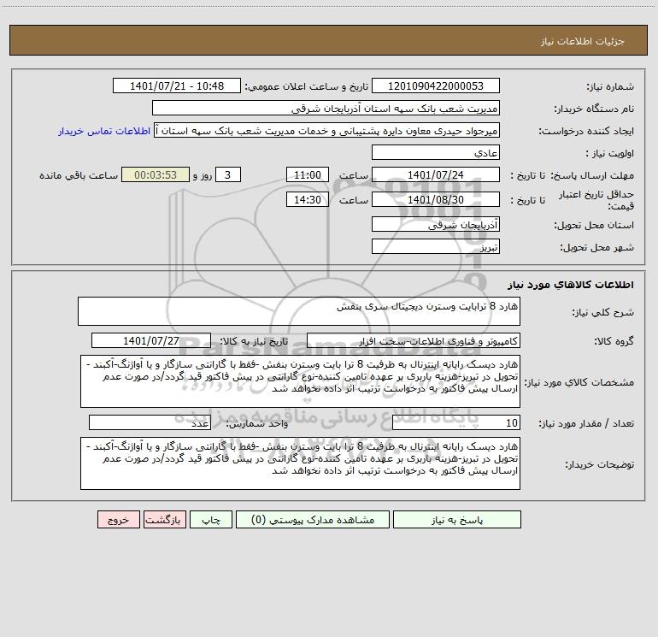Screen dimensions: 658x637
Task: Click the 'واحد شمارش:' label
Action: (257, 424)
